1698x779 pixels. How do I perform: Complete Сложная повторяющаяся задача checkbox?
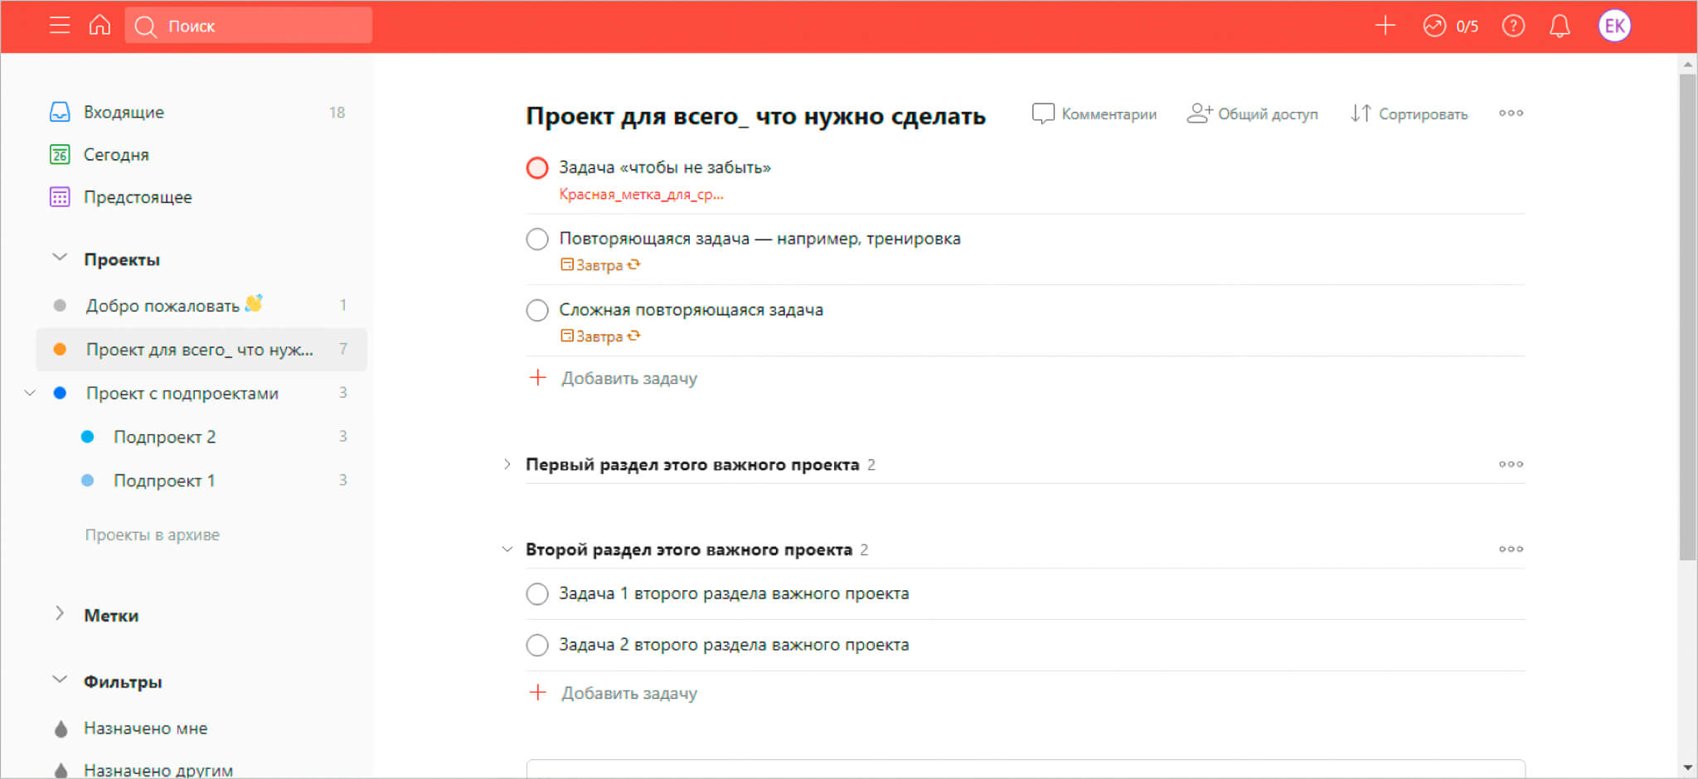pos(537,311)
